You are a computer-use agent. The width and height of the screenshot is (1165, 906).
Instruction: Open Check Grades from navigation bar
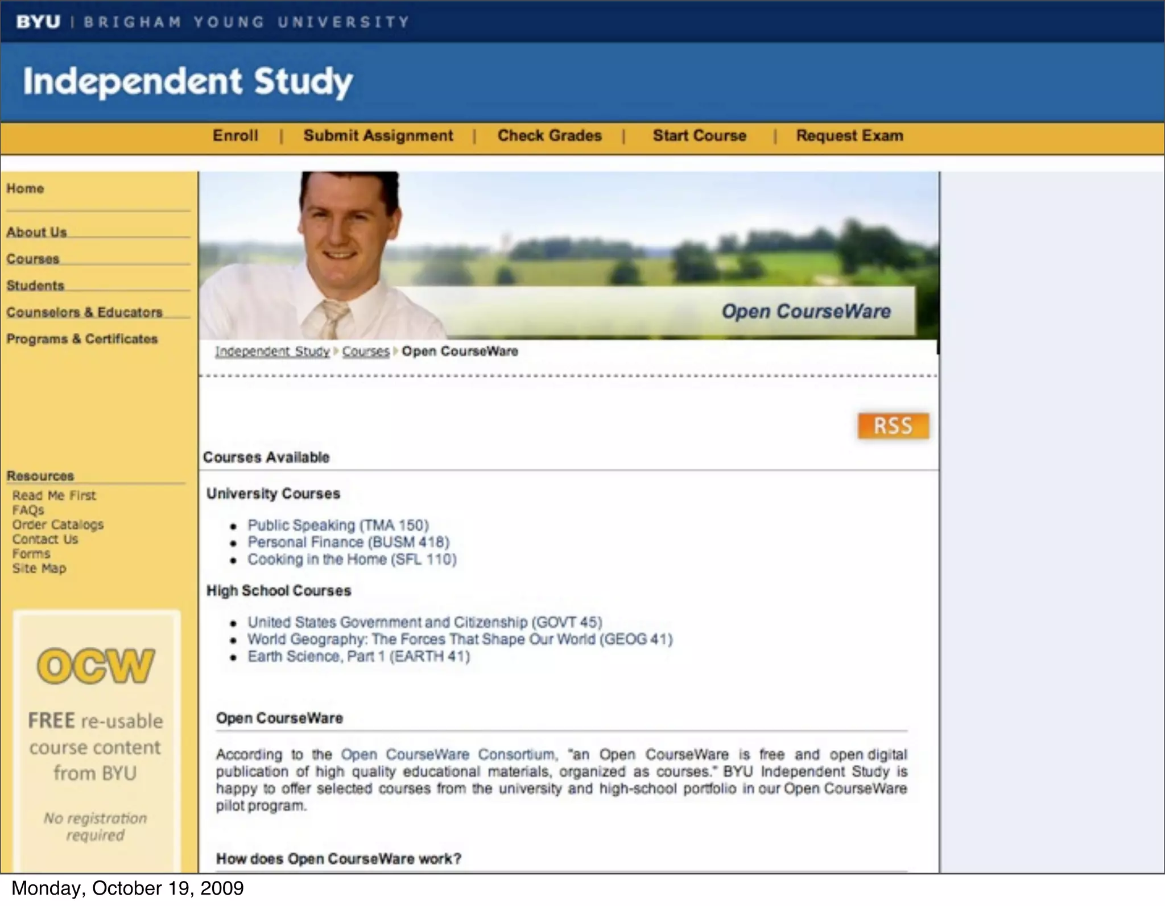coord(550,136)
